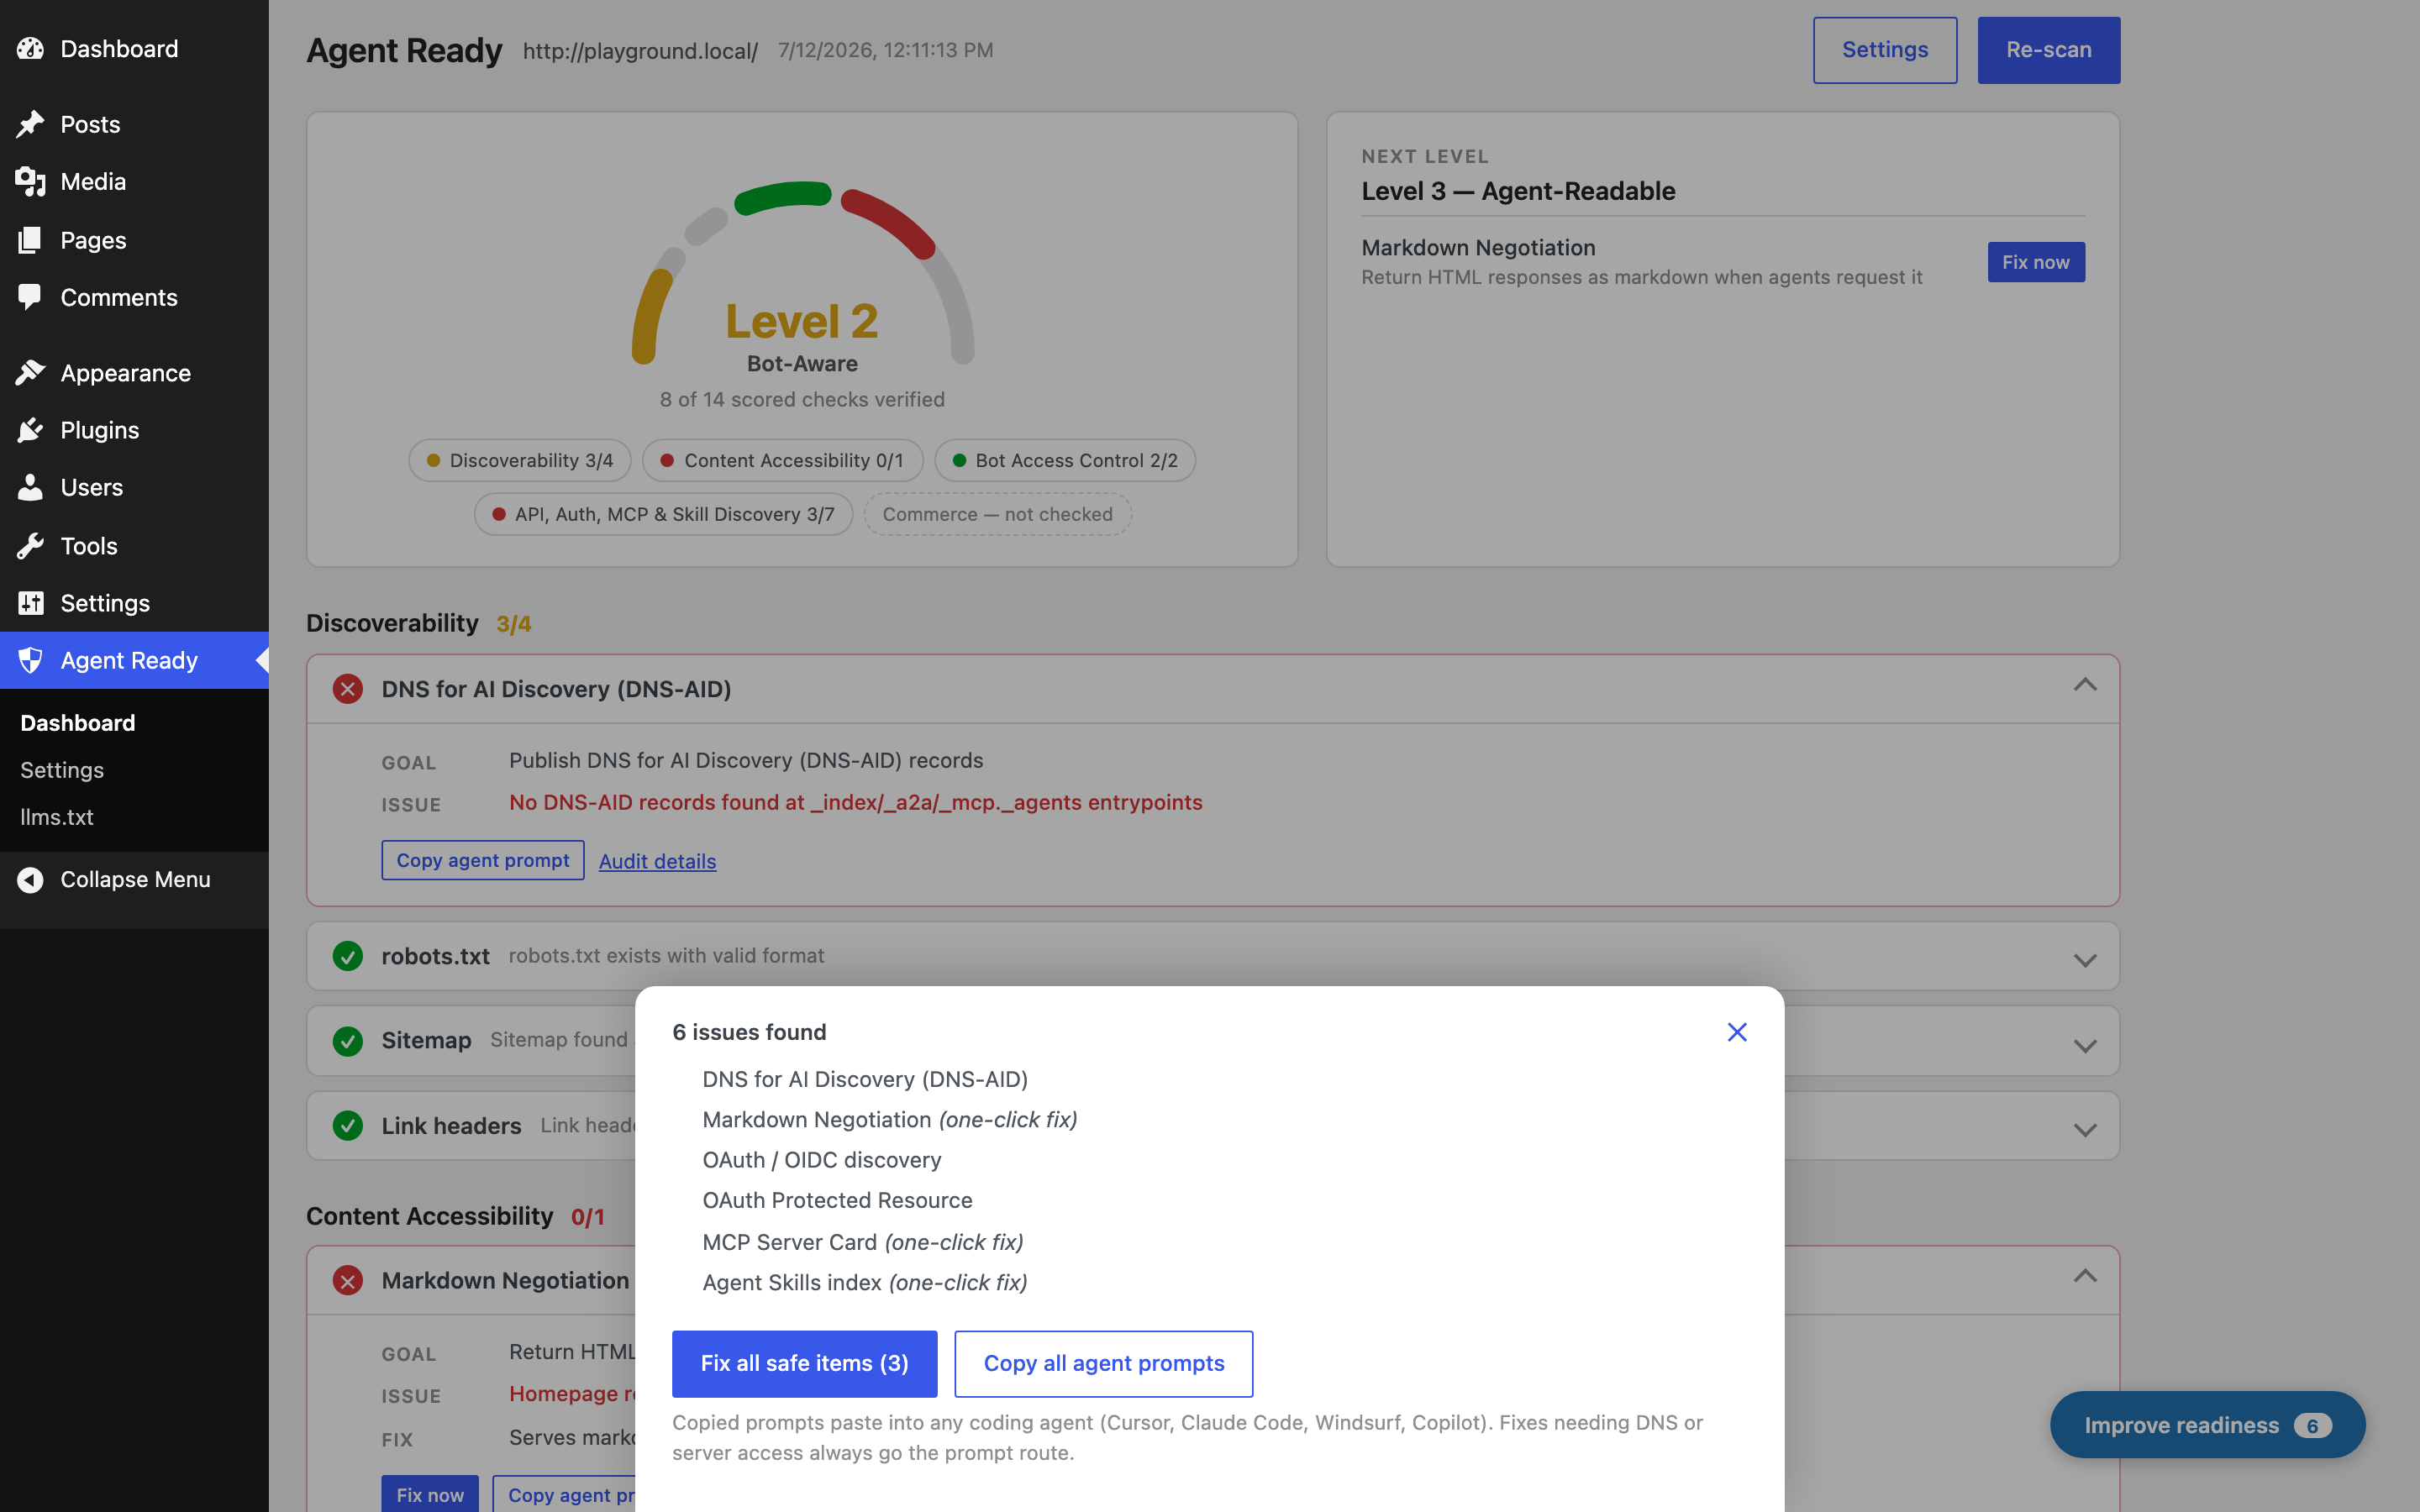Screen dimensions: 2420x1512
Task: Click the Discoverability 3/4 pill
Action: [520, 460]
